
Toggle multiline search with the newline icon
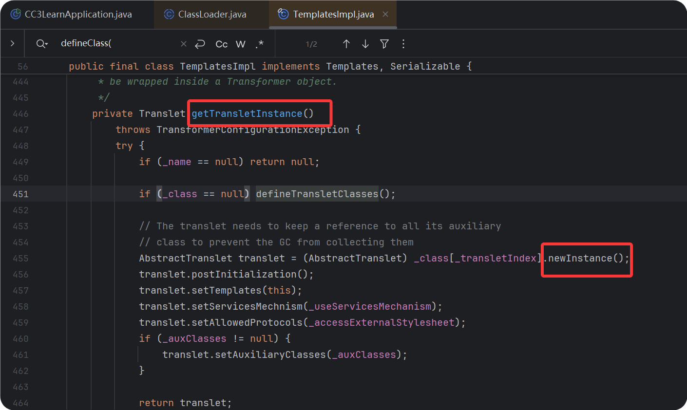pos(200,43)
